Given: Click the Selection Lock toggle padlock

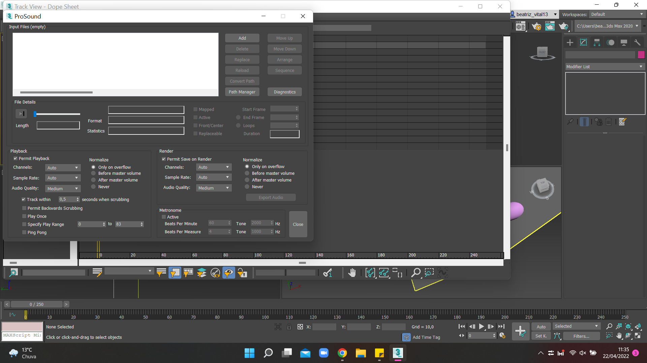Looking at the screenshot, I should point(289,326).
